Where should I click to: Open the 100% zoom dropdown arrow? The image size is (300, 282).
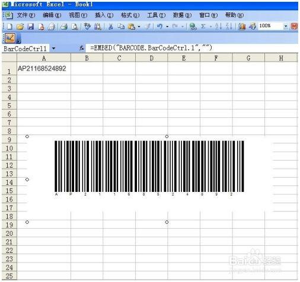click(x=286, y=26)
